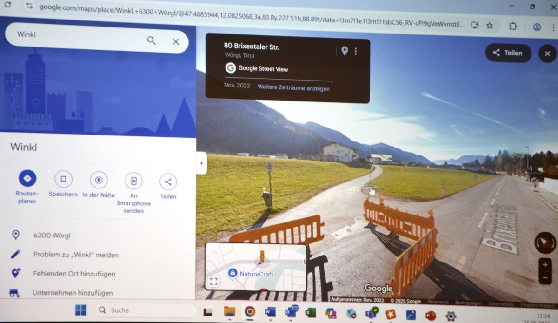
Task: Click Unternehmen hinzufügen text
Action: point(73,293)
